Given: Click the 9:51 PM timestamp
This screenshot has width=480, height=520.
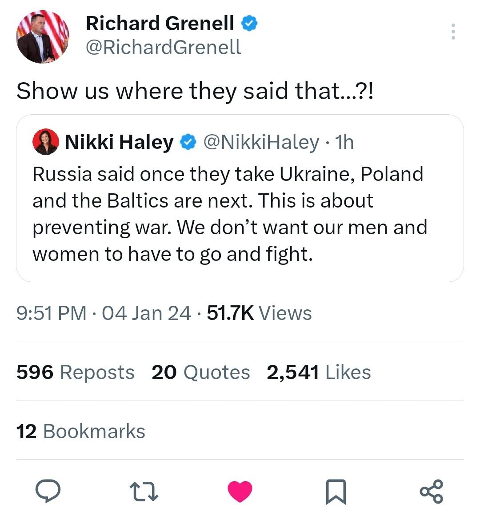Looking at the screenshot, I should point(51,313).
